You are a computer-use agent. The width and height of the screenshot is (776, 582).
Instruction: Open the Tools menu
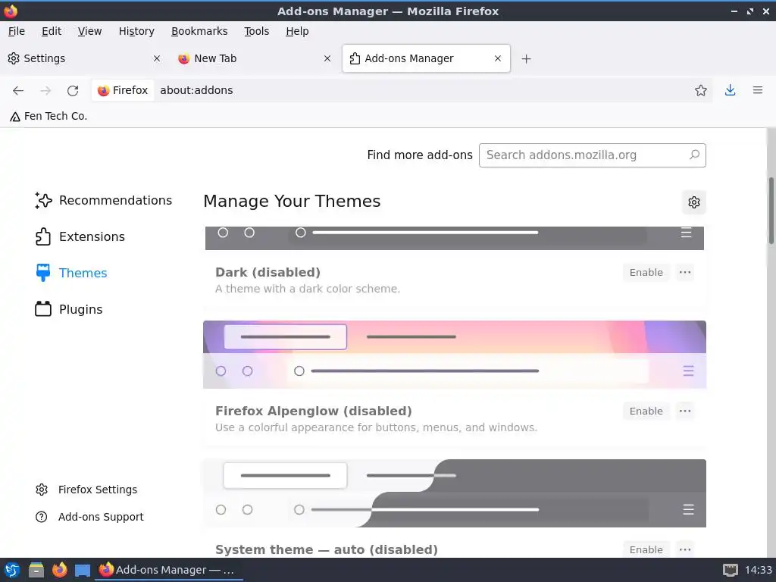[256, 31]
